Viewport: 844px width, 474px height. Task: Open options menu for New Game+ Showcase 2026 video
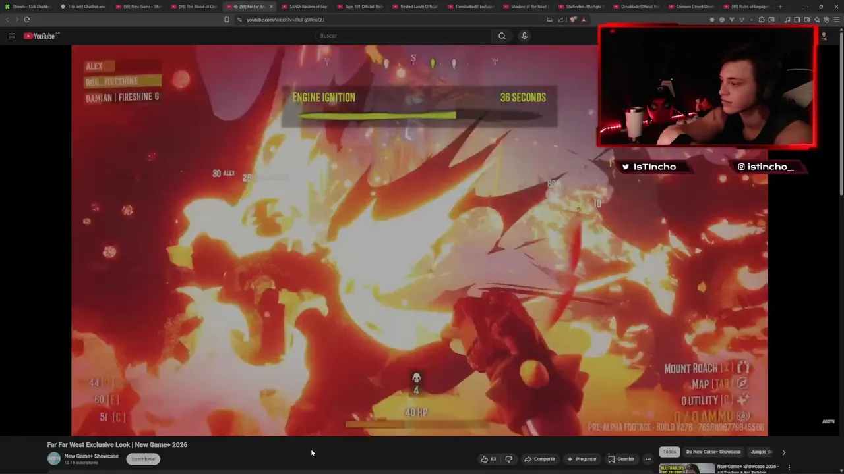789,467
